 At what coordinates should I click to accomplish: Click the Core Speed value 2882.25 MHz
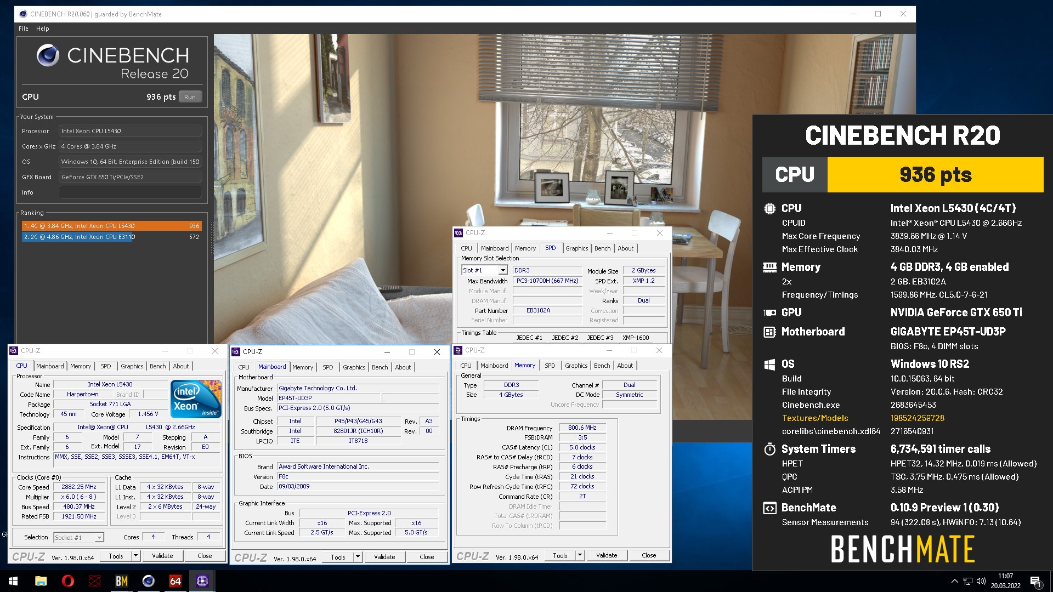tap(79, 487)
